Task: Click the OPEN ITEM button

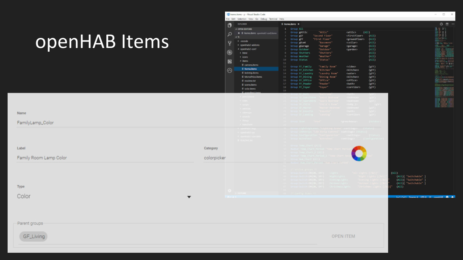Action: point(343,236)
